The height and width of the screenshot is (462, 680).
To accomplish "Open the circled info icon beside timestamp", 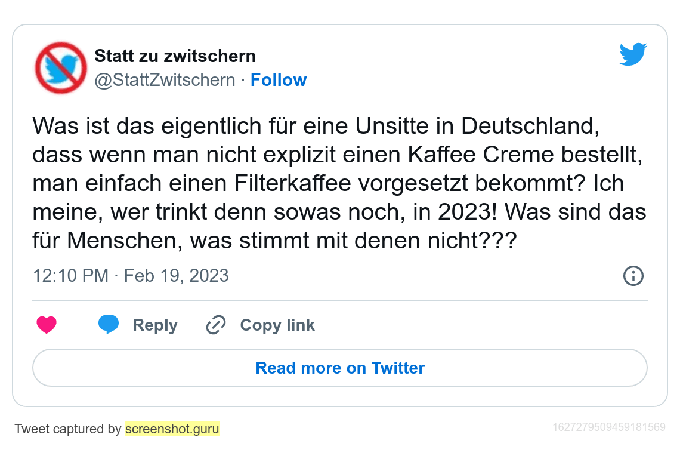I will 633,276.
